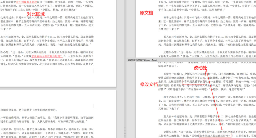Click paragraph starting 林平之纵马过去 in original document
The width and height of the screenshot is (256, 138).
click(205, 21)
